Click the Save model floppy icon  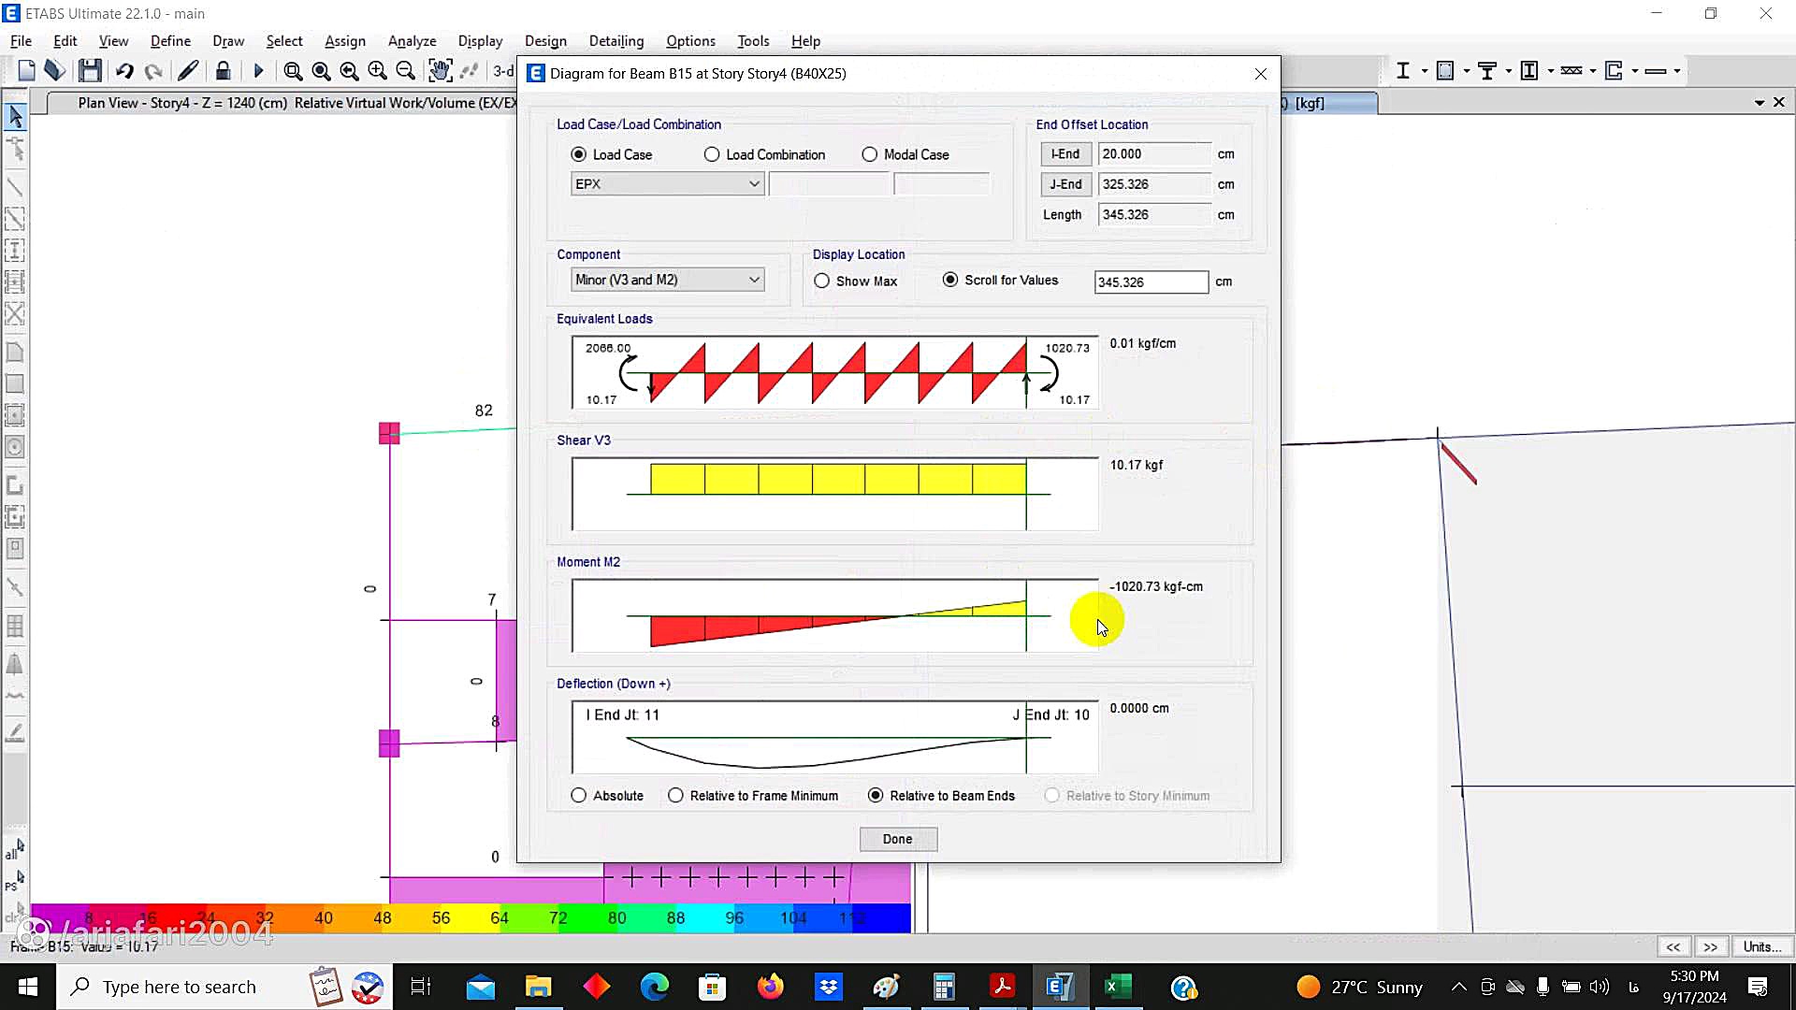tap(90, 71)
